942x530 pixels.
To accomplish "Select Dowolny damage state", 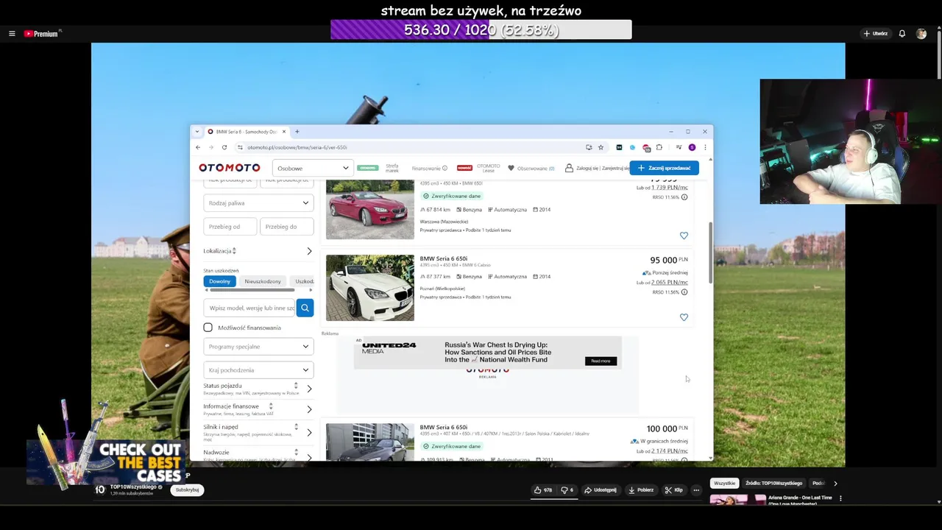I will tap(220, 281).
